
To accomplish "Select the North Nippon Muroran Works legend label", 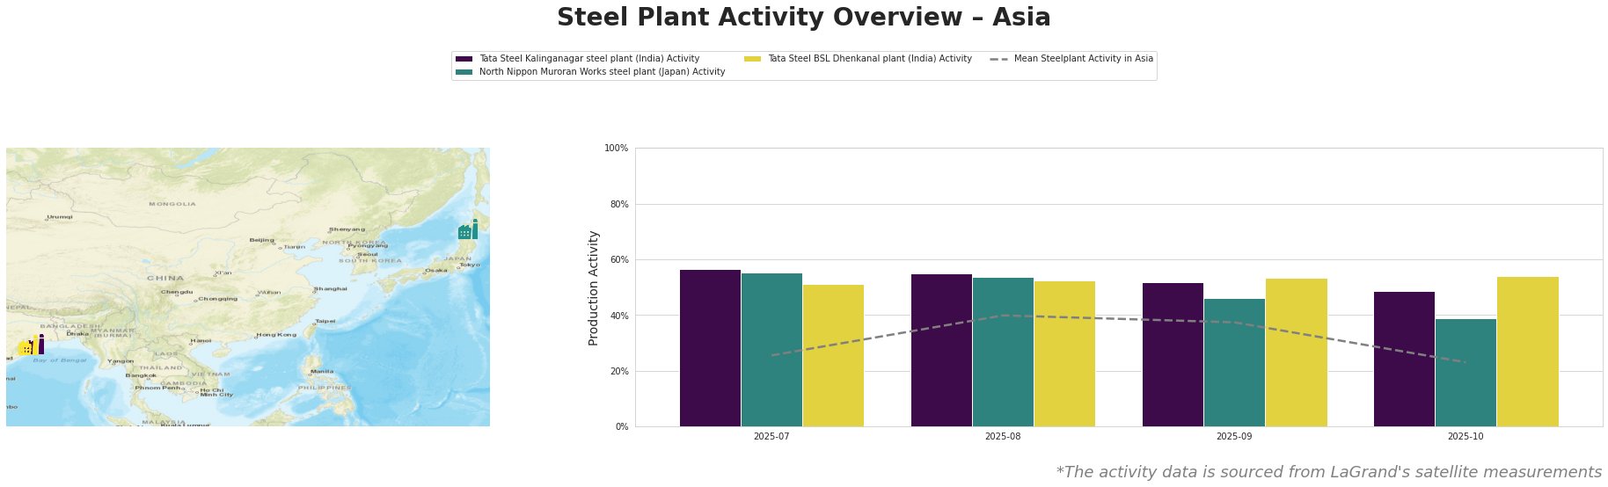I will point(602,72).
